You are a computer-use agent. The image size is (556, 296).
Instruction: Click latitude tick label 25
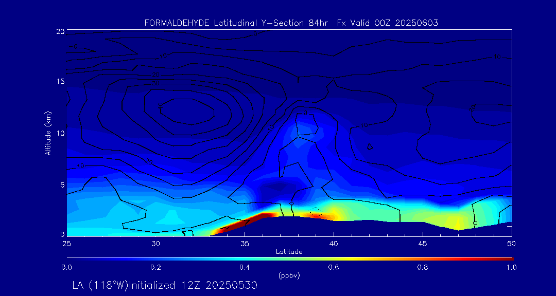pos(67,243)
